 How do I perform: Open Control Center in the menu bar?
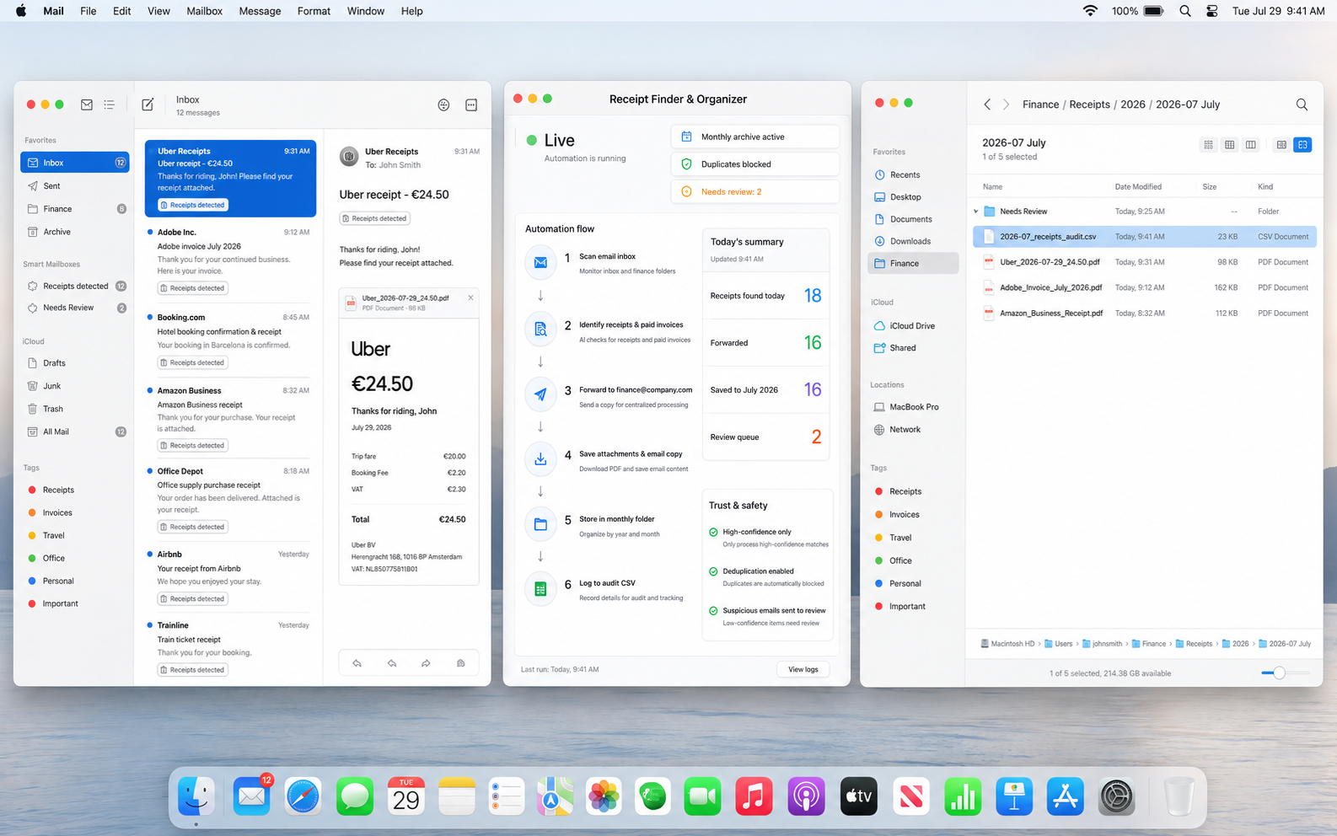click(1211, 11)
